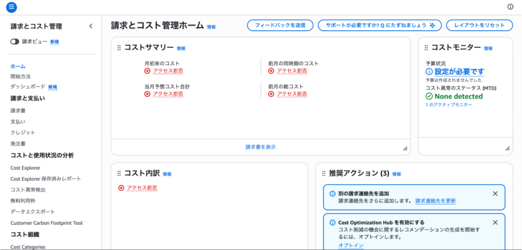Grab the コストサマリー widget drag handle

click(x=119, y=48)
